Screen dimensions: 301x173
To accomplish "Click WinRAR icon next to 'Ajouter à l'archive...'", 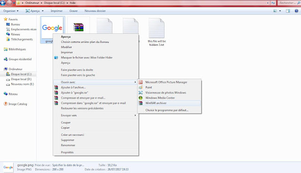I will click(x=56, y=87).
